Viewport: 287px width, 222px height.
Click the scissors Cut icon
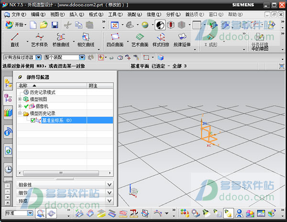(x=67, y=25)
